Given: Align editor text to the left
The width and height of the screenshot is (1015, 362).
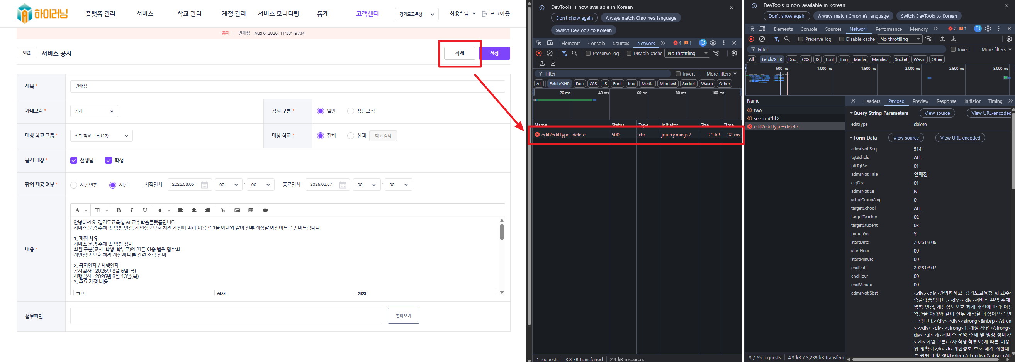Looking at the screenshot, I should (x=180, y=210).
